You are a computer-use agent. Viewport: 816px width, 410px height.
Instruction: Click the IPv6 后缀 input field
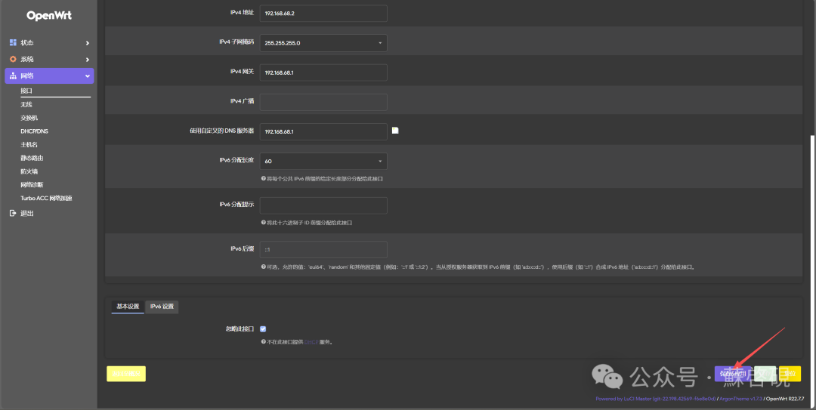[323, 250]
